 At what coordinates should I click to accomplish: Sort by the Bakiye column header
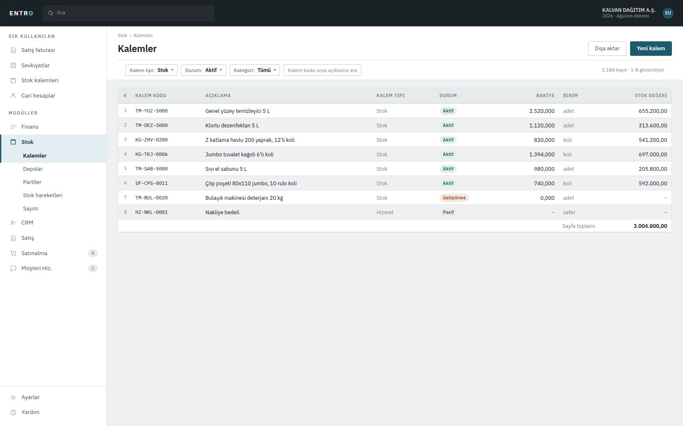click(545, 95)
